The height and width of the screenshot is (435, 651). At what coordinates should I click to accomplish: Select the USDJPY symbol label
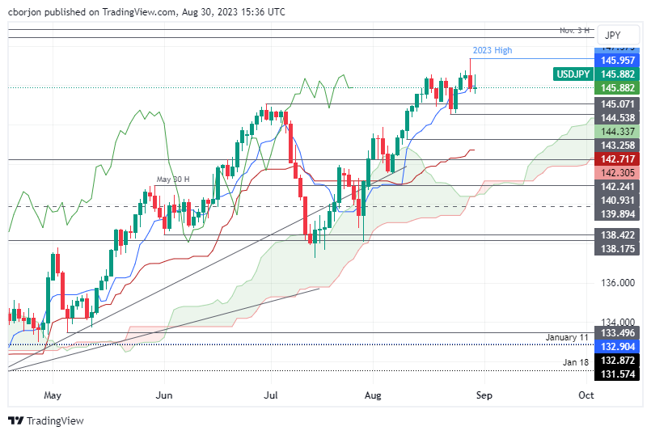(573, 74)
